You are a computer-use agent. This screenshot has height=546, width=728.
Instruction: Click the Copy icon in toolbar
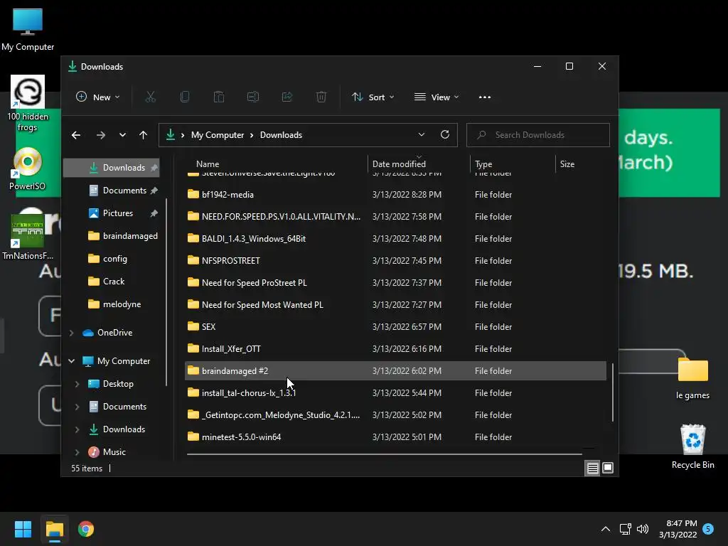[x=184, y=97]
